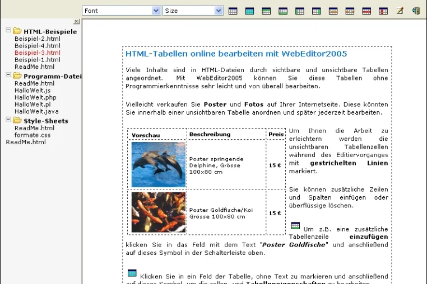Click the bold word 'einzufügen'
This screenshot has height=284, width=427.
click(369, 236)
